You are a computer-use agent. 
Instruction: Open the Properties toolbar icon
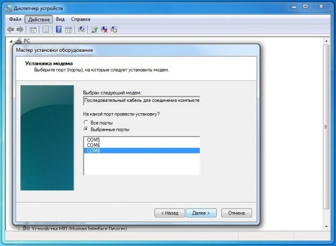tap(45, 30)
